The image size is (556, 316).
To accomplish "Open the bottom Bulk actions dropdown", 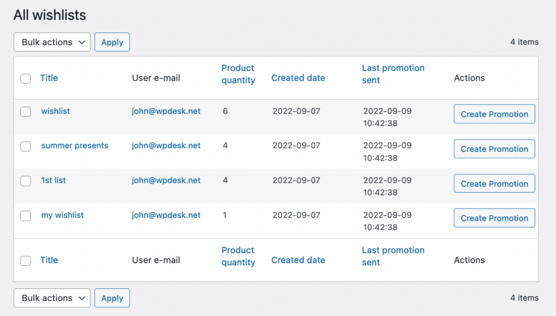I will pos(52,298).
